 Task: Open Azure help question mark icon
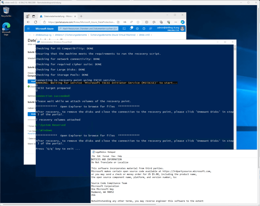point(144,28)
